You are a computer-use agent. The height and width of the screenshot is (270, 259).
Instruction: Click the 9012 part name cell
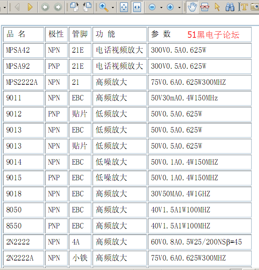tap(23, 114)
